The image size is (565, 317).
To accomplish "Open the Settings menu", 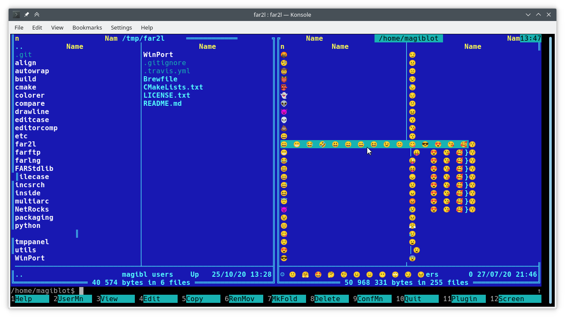I will click(121, 27).
